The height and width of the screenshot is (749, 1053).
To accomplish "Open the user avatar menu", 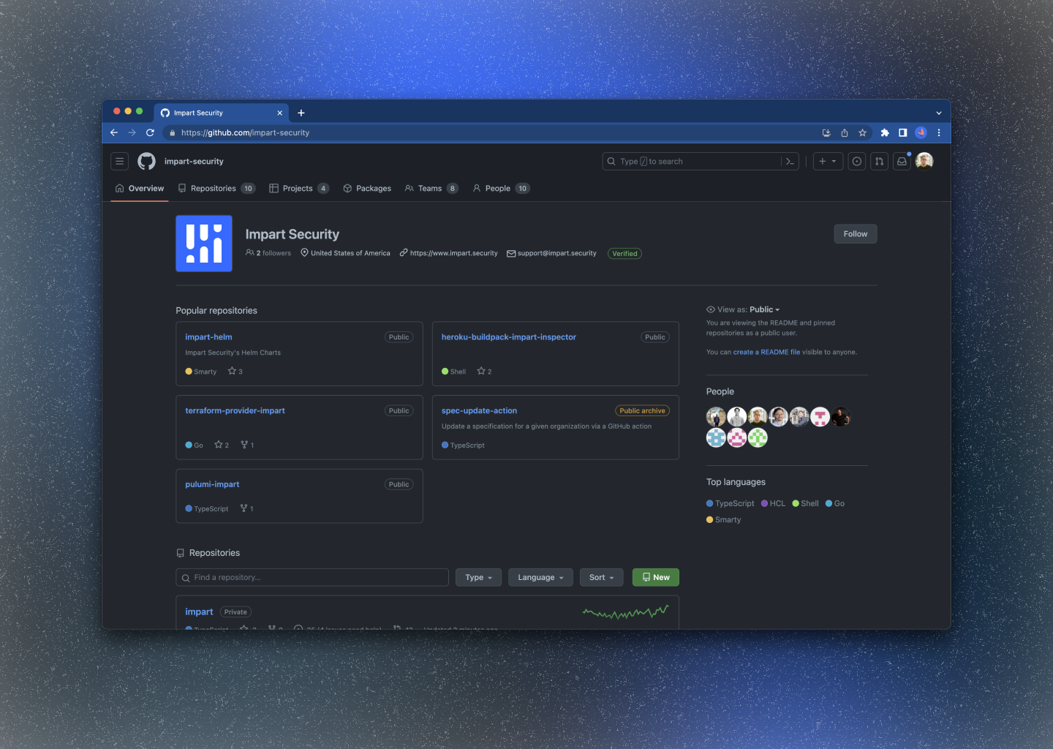I will coord(924,161).
